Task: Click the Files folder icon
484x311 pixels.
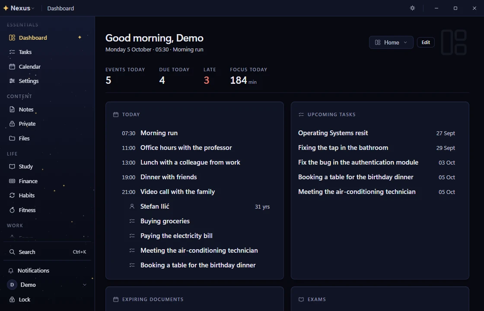Action: coord(12,138)
